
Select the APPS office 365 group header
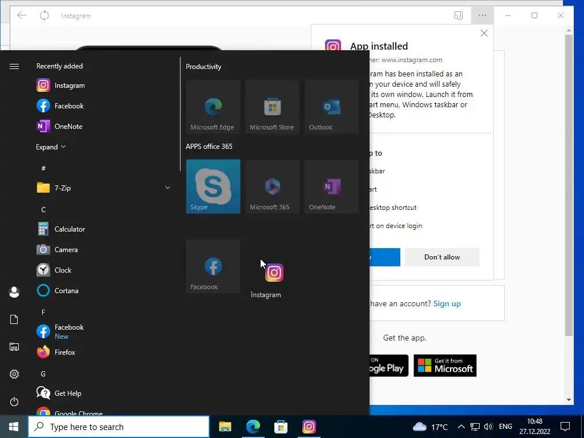coord(209,147)
